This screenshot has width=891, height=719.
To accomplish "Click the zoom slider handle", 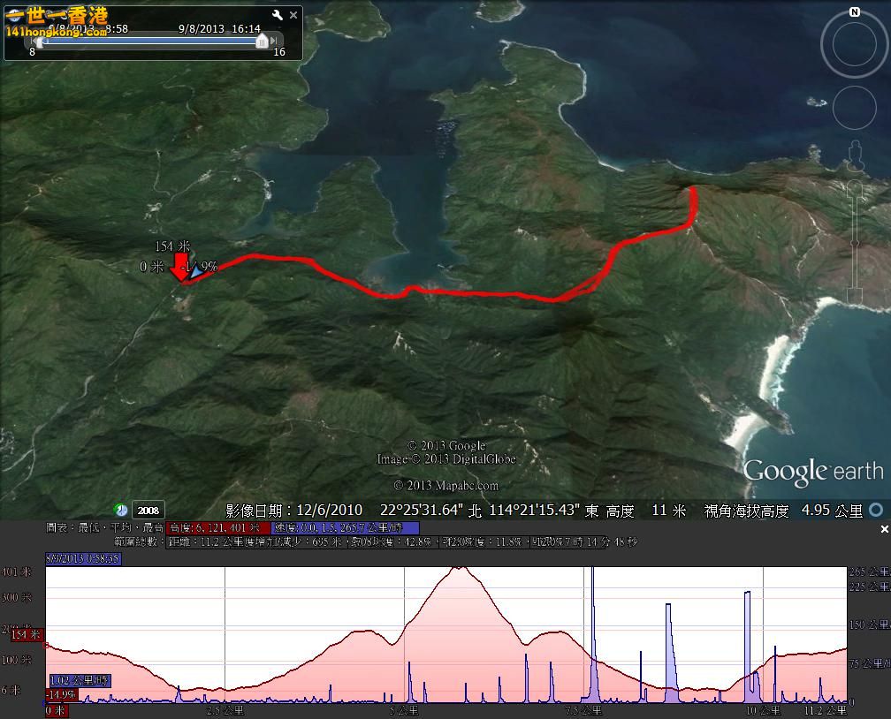I will tap(855, 242).
